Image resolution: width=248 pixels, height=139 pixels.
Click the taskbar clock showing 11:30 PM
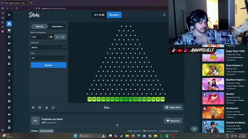pyautogui.click(x=242, y=136)
